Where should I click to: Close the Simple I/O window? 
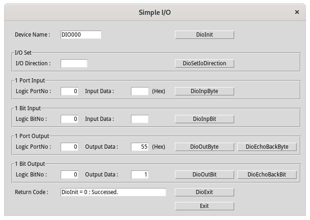click(297, 12)
